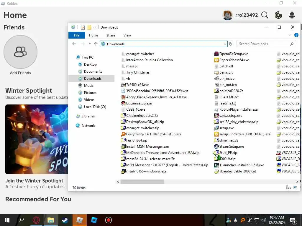Image resolution: width=302 pixels, height=226 pixels.
Task: Click the Search Downloads field
Action: point(266,44)
